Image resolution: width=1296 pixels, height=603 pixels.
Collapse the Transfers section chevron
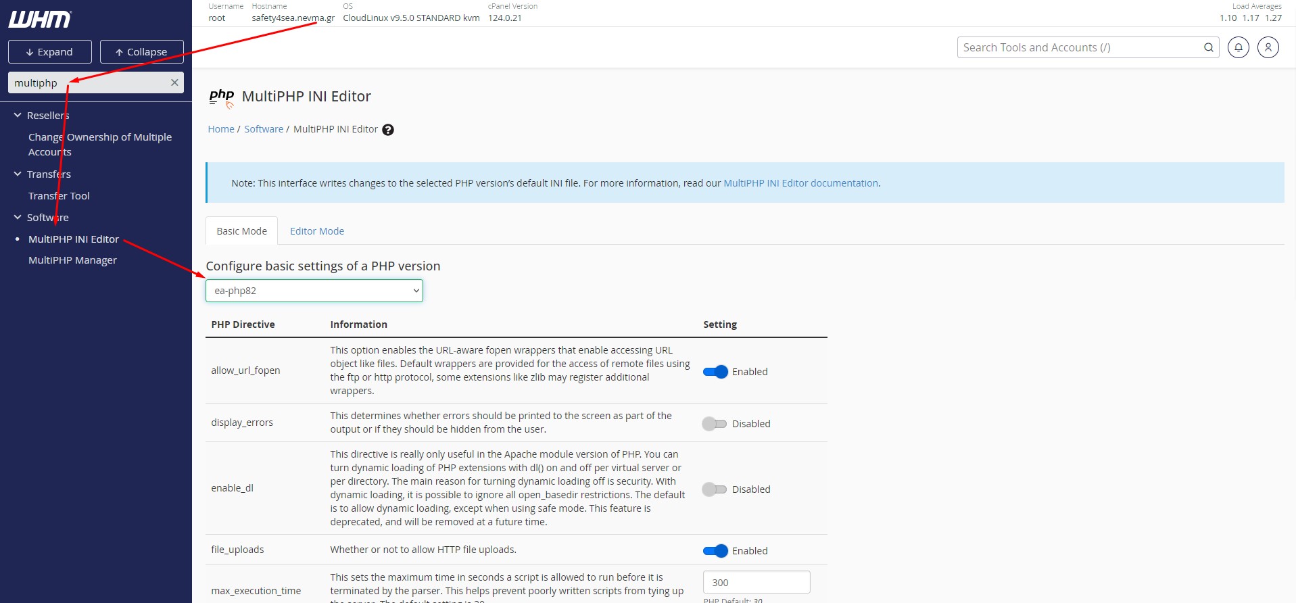[18, 174]
